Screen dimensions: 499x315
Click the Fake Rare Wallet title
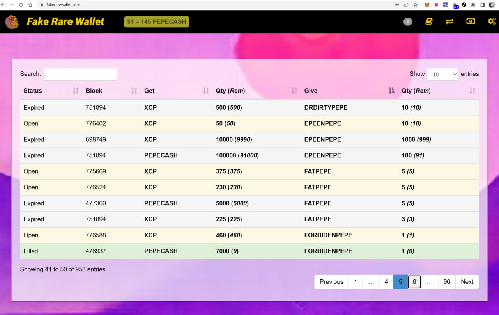(65, 21)
